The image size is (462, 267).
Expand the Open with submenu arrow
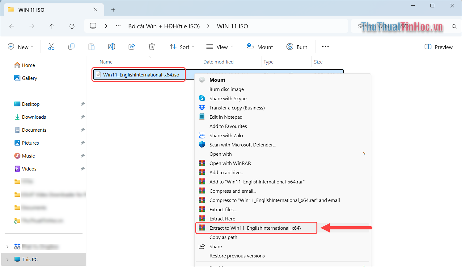tap(364, 154)
